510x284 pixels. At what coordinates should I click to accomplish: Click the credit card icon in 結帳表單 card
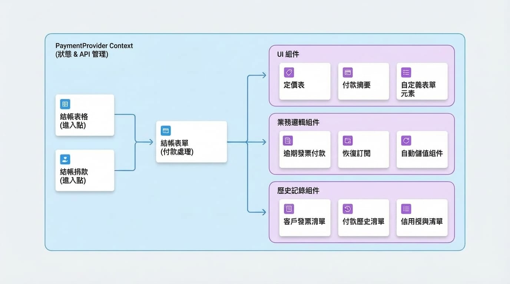[166, 131]
